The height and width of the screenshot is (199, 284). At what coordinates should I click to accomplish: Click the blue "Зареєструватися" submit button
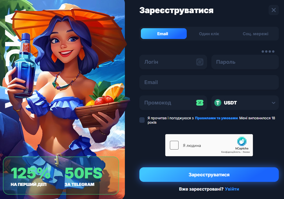(209, 175)
